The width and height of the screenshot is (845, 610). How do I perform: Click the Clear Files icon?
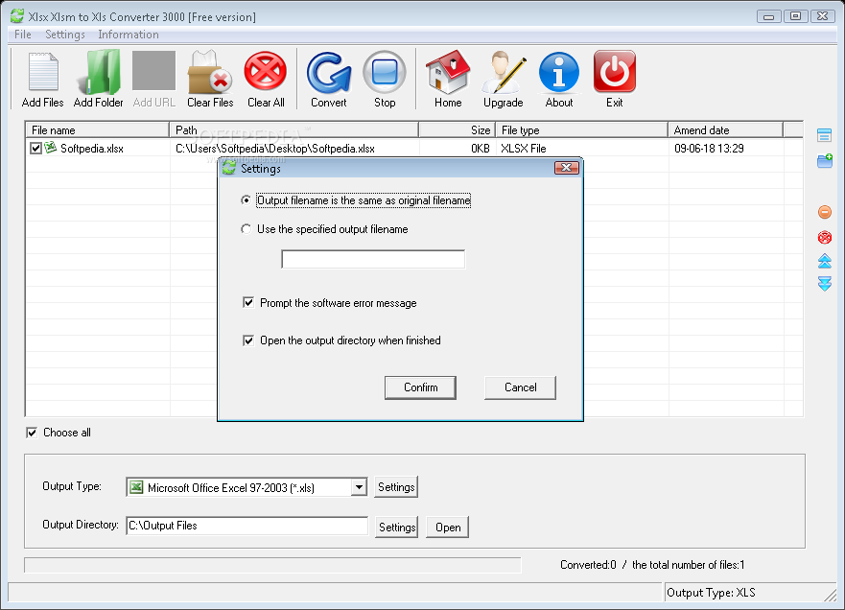(x=209, y=71)
